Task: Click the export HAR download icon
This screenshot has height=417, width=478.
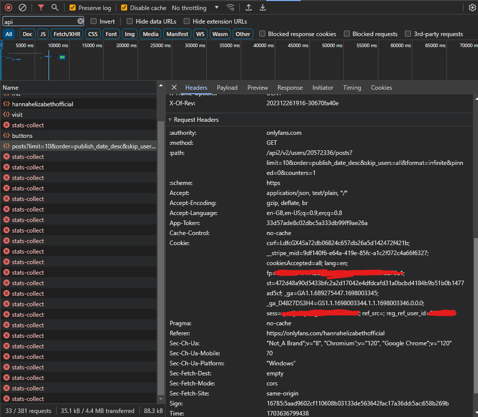Action: point(263,8)
